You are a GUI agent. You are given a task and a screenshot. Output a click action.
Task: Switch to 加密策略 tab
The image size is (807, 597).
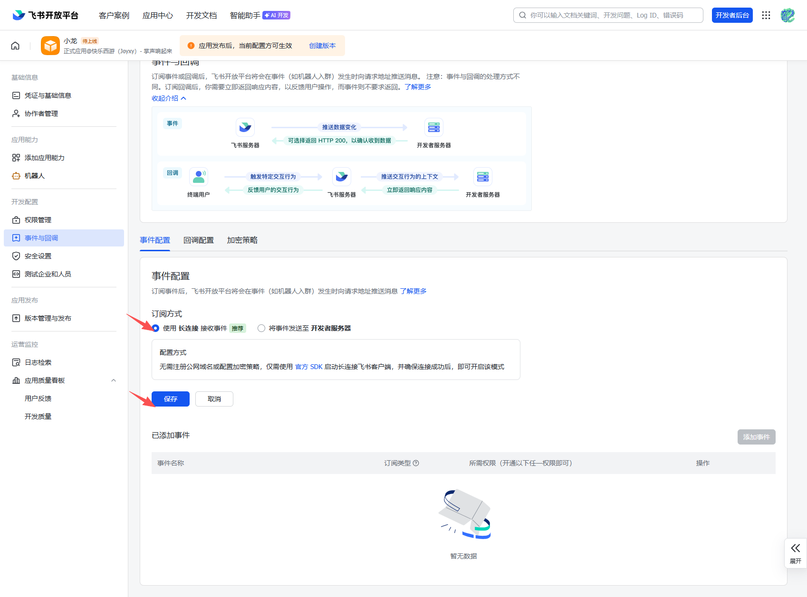pos(242,240)
